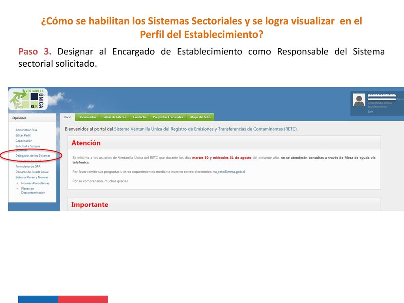Viewport: 404px width, 303px height.
Task: Open the Contacto tab
Action: click(x=139, y=117)
